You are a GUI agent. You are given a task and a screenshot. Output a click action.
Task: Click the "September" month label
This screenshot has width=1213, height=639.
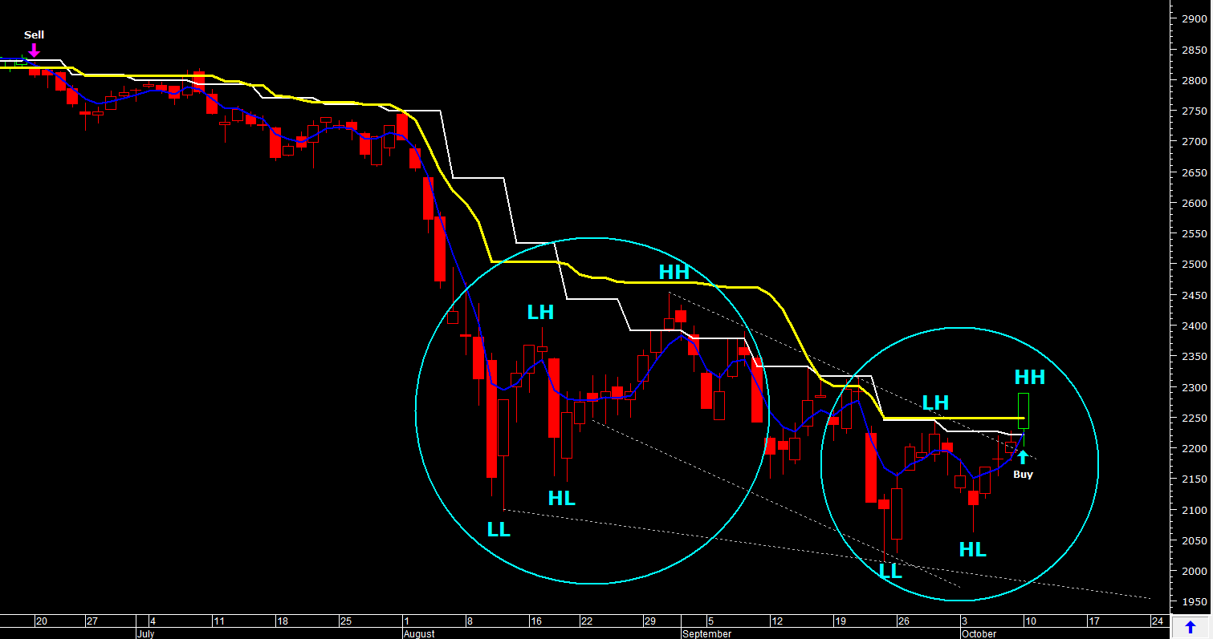pyautogui.click(x=707, y=633)
